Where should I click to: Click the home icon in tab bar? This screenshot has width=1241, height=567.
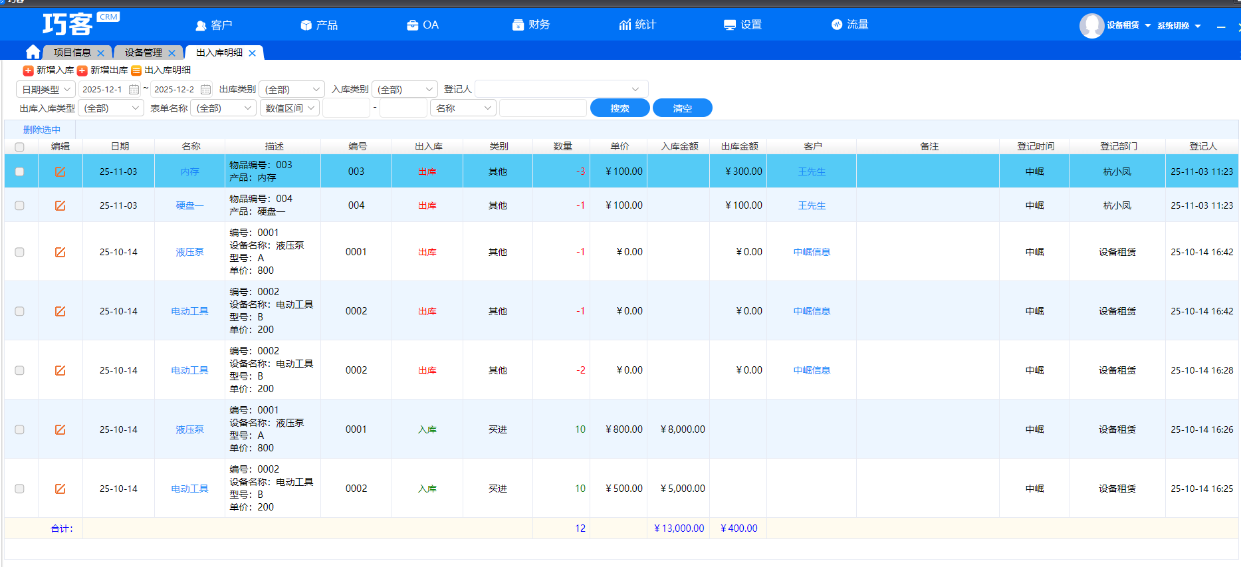(33, 52)
